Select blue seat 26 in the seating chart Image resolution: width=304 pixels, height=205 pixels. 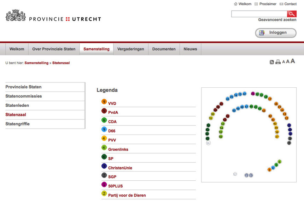228,99
